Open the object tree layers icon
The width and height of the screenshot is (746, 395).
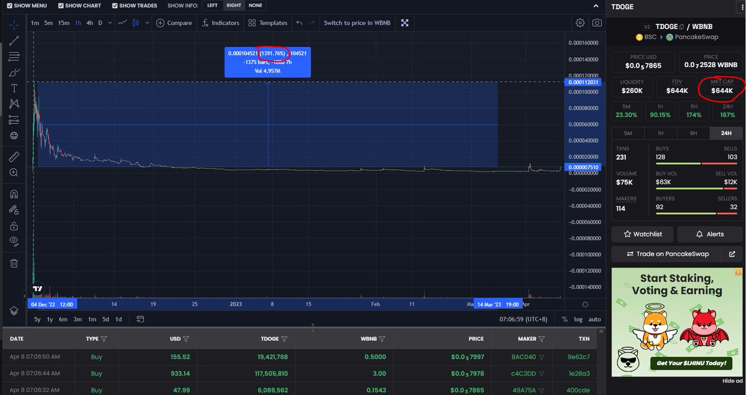[14, 311]
